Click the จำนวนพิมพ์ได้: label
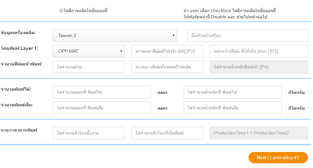 [16, 89]
